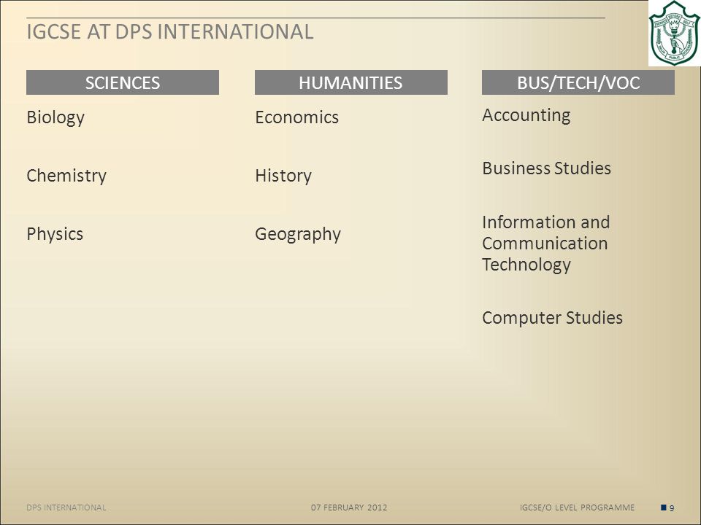Click the slide title 'IGCSE AT DPS INTERNATIONAL'

coord(170,31)
